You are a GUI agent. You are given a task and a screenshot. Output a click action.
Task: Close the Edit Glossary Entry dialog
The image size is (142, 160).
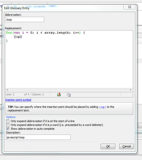[130, 7]
